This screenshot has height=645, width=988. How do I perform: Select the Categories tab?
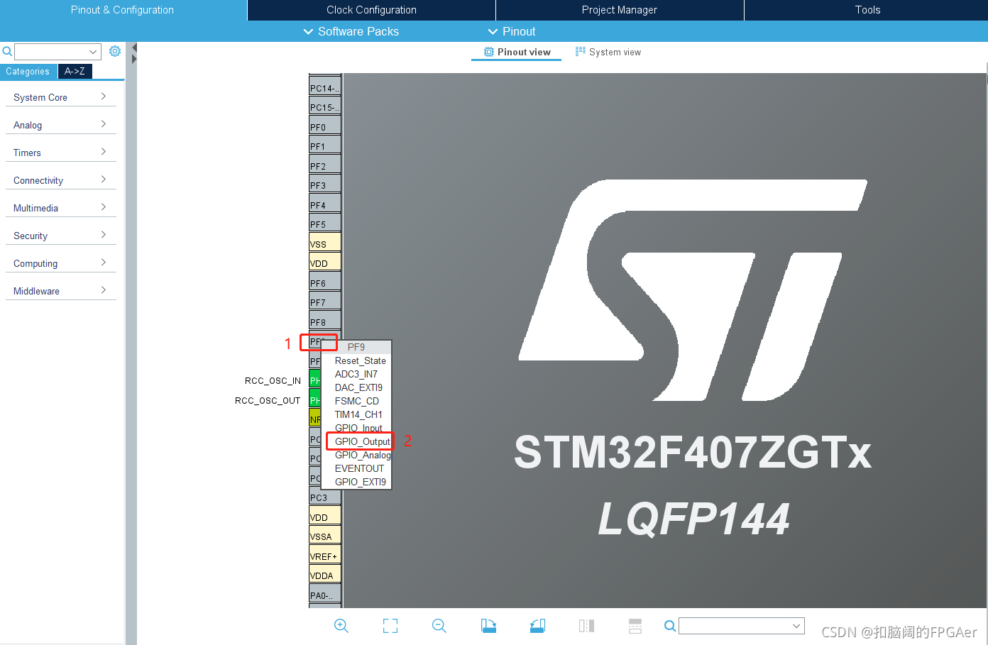coord(28,71)
